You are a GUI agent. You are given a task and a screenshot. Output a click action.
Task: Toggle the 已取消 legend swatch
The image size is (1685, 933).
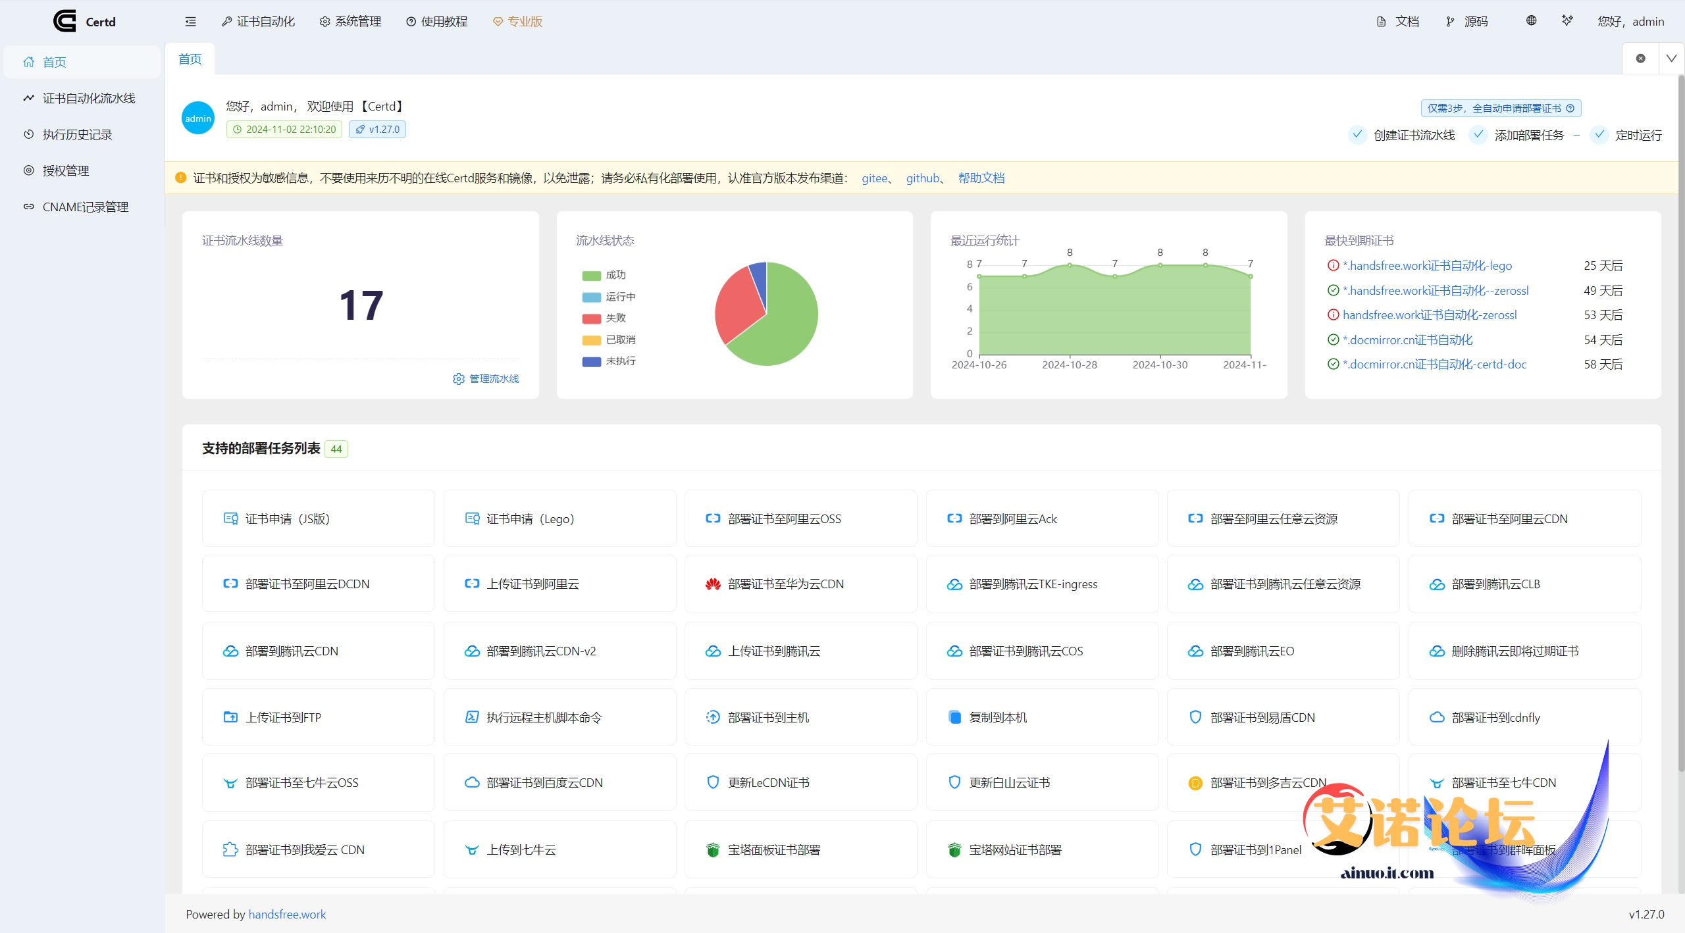[591, 340]
